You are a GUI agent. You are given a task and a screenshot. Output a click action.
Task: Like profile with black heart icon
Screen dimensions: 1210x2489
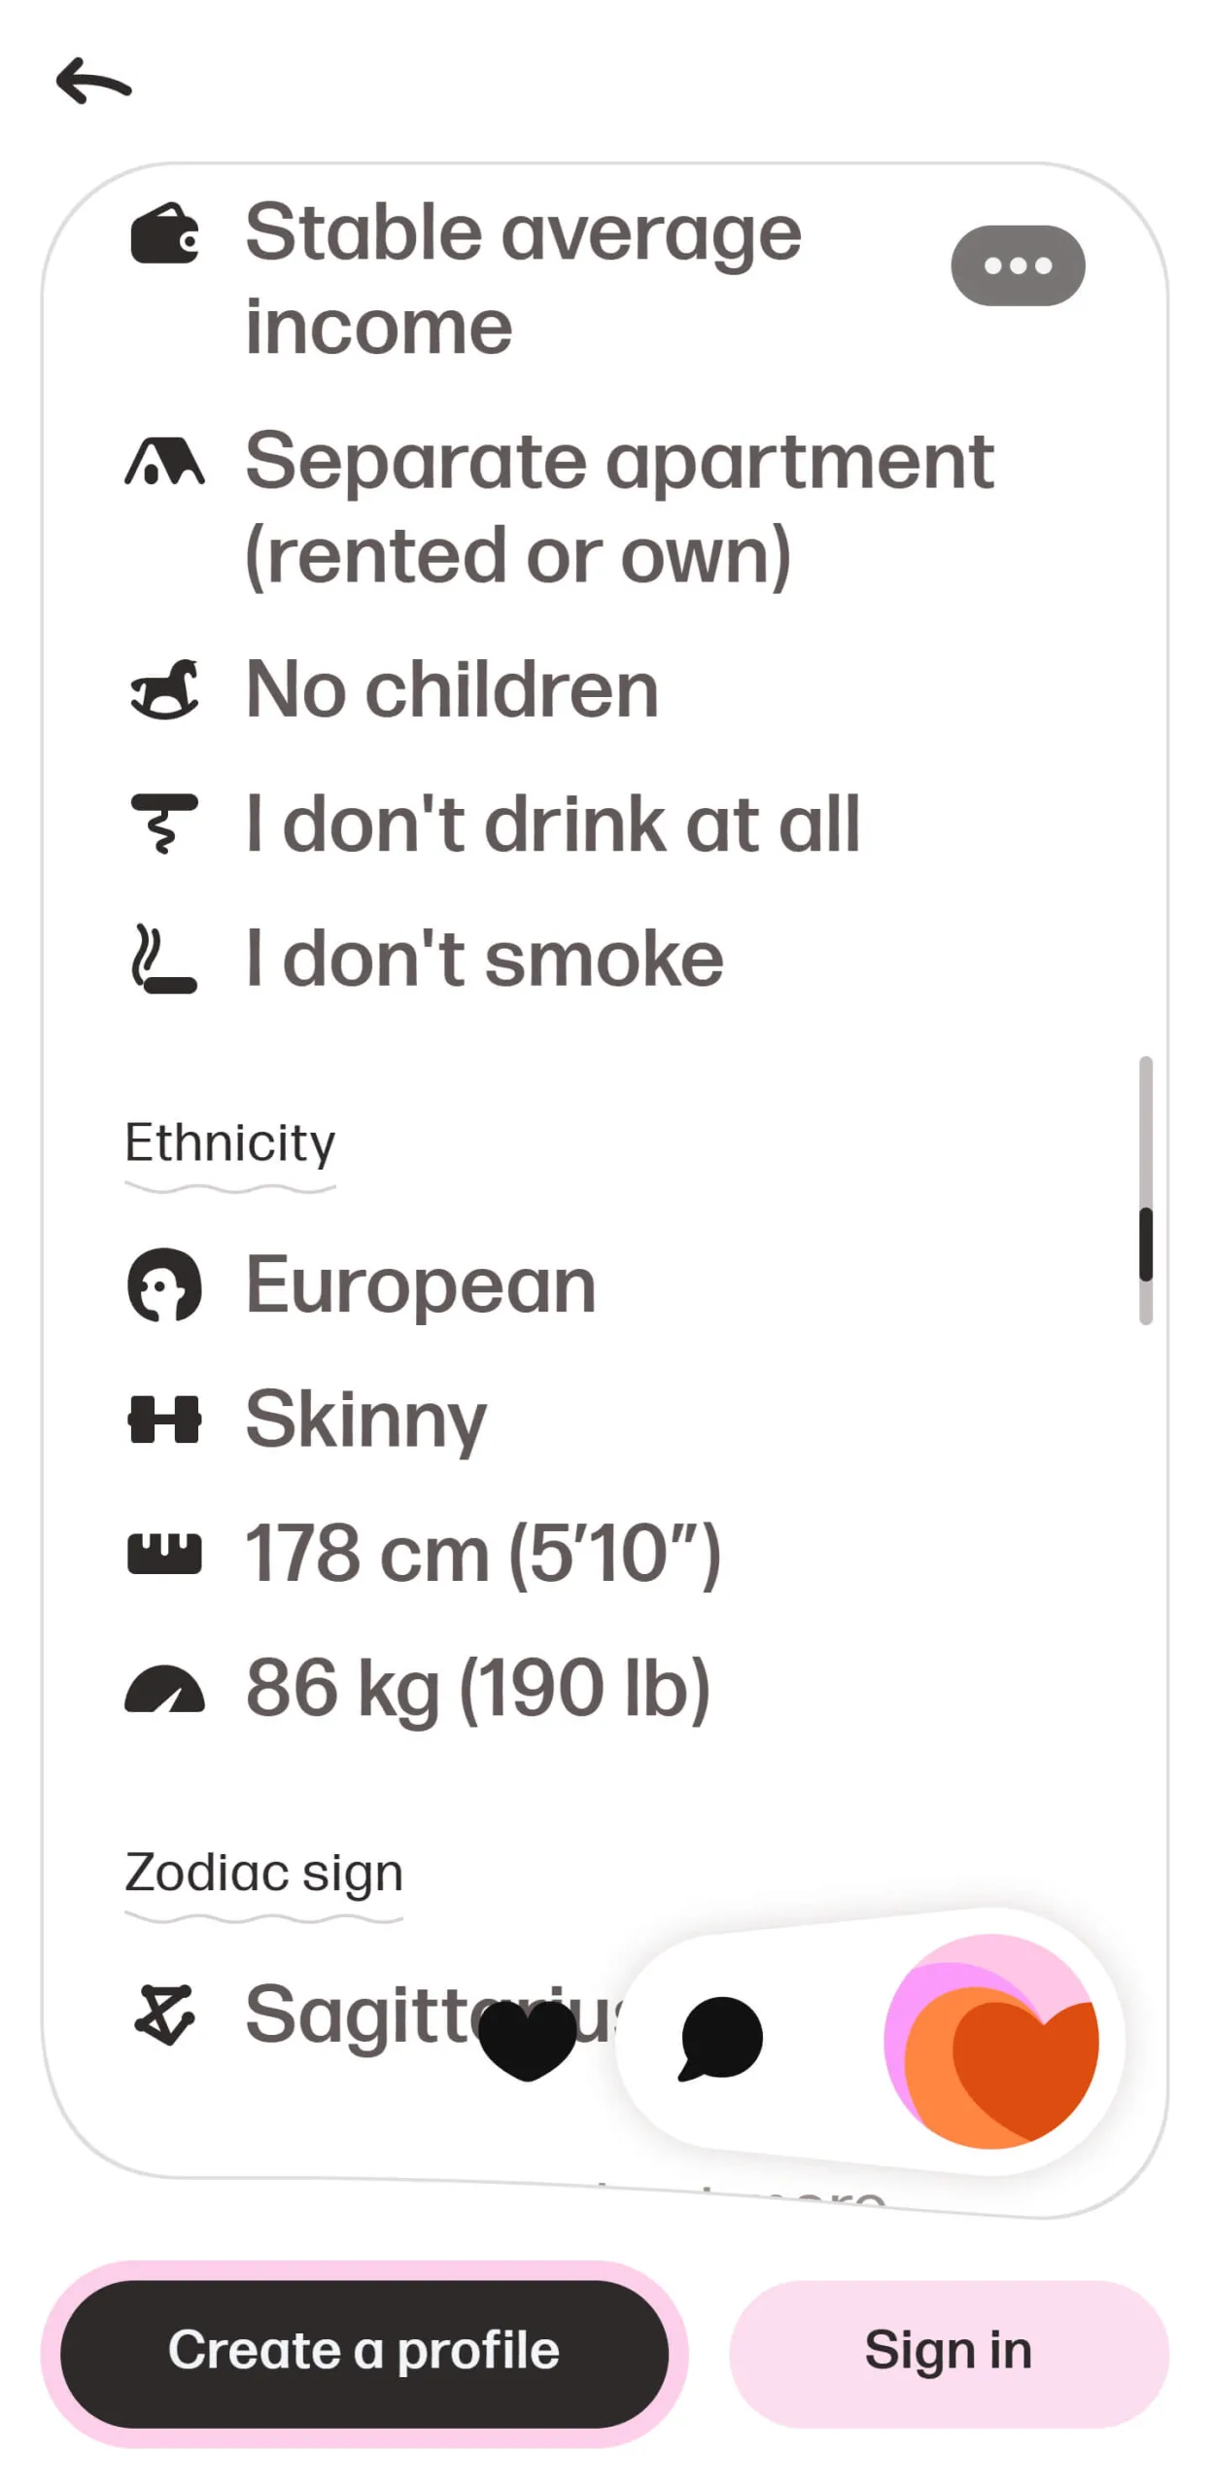click(x=528, y=2040)
